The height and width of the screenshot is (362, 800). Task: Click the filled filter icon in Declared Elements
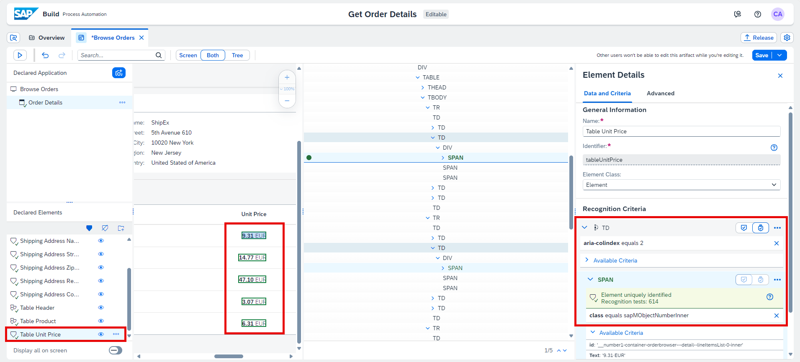tap(89, 228)
